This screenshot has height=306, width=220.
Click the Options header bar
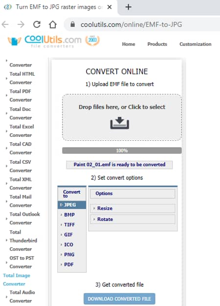132,194
